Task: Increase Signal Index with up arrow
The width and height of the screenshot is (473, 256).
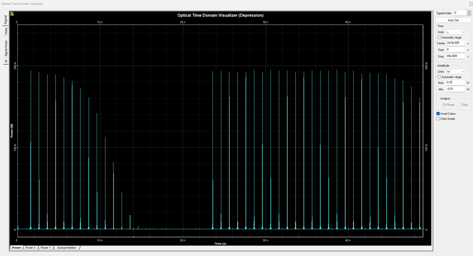Action: 469,12
